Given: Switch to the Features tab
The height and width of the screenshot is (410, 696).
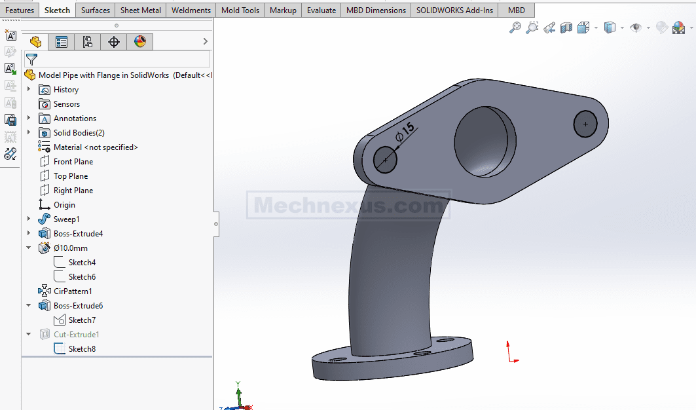Looking at the screenshot, I should [x=20, y=10].
